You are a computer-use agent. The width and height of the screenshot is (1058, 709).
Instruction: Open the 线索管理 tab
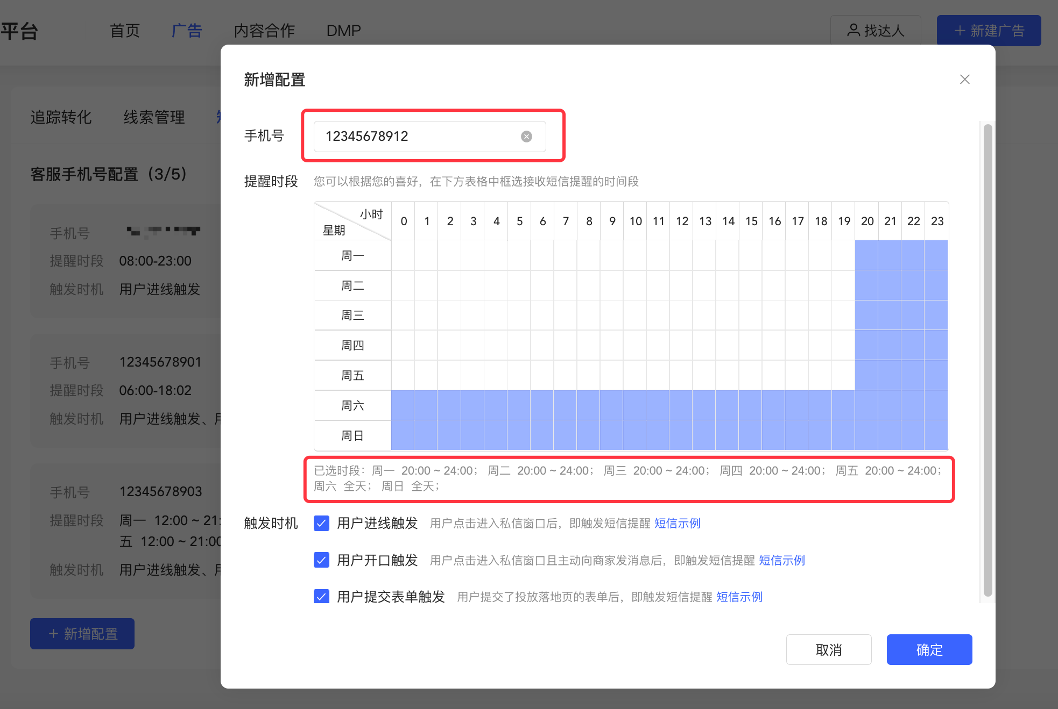[154, 118]
